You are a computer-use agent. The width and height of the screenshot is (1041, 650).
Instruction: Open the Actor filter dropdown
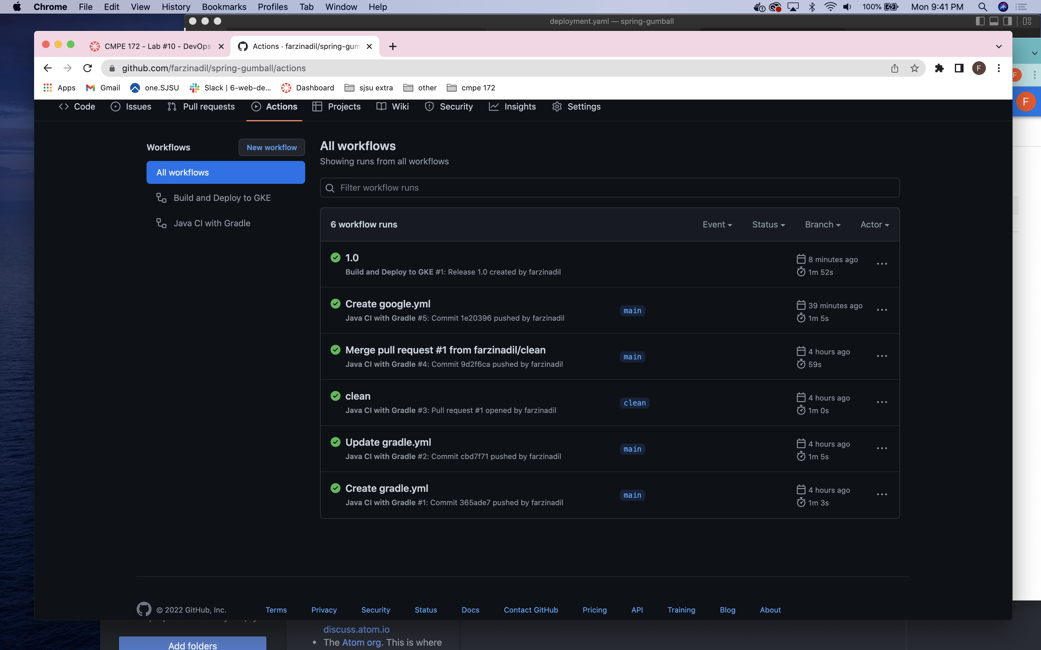pos(874,224)
